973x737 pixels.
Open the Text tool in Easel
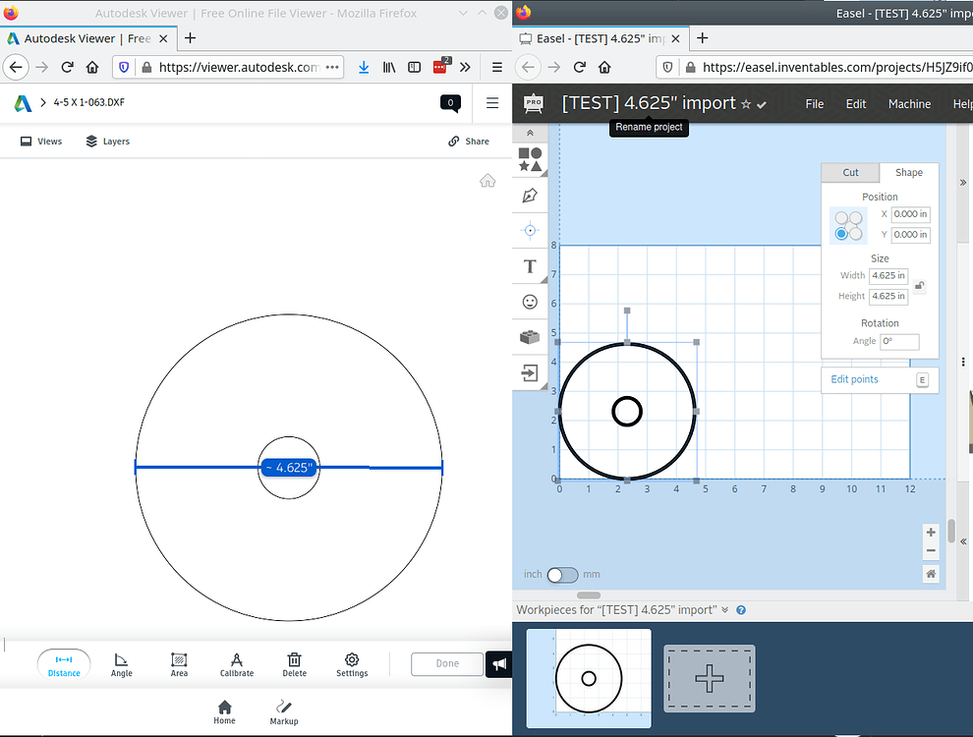pyautogui.click(x=530, y=265)
